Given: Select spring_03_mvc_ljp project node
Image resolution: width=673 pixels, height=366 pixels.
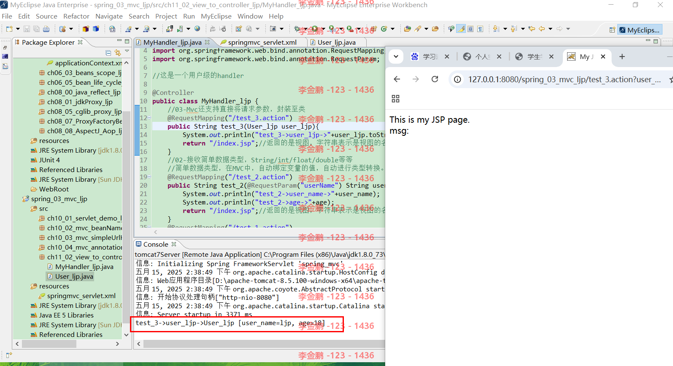Looking at the screenshot, I should point(59,199).
